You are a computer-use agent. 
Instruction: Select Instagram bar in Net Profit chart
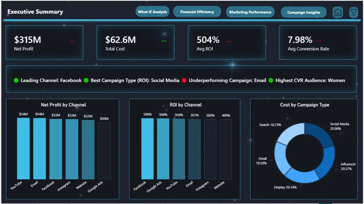click(x=72, y=149)
